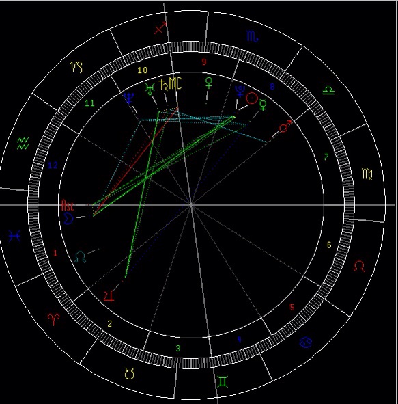
Task: Click the red Sagittarius zodiac glyph
Action: (x=161, y=27)
